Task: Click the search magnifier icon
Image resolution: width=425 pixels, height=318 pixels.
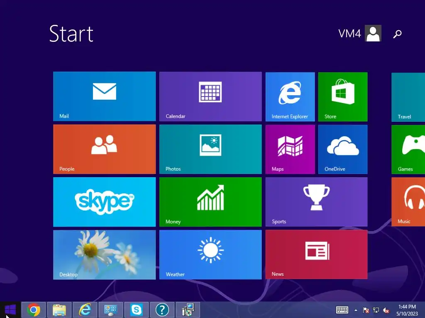Action: [397, 34]
